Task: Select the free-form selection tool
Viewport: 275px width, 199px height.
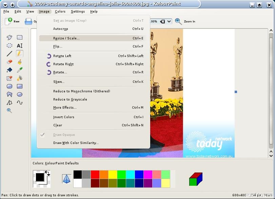Action: tap(9, 37)
